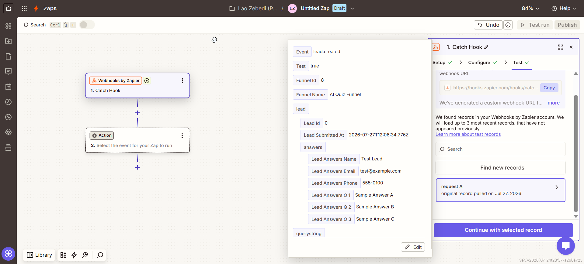584x264 pixels.
Task: Click the LZ avatar badge
Action: tap(292, 9)
